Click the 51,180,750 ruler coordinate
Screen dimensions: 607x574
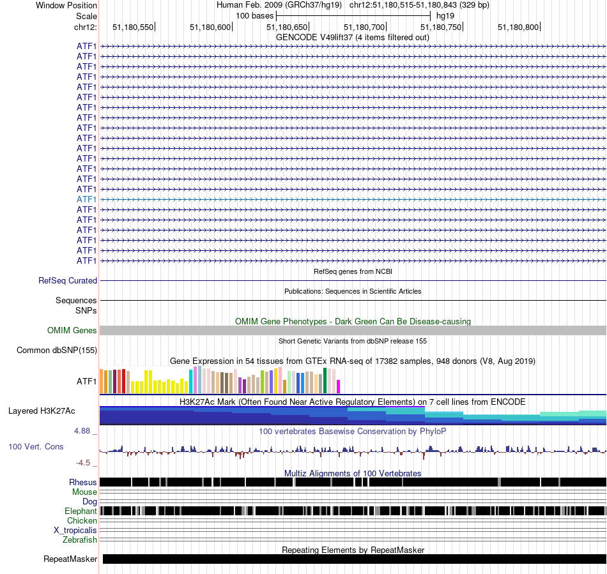[x=441, y=27]
